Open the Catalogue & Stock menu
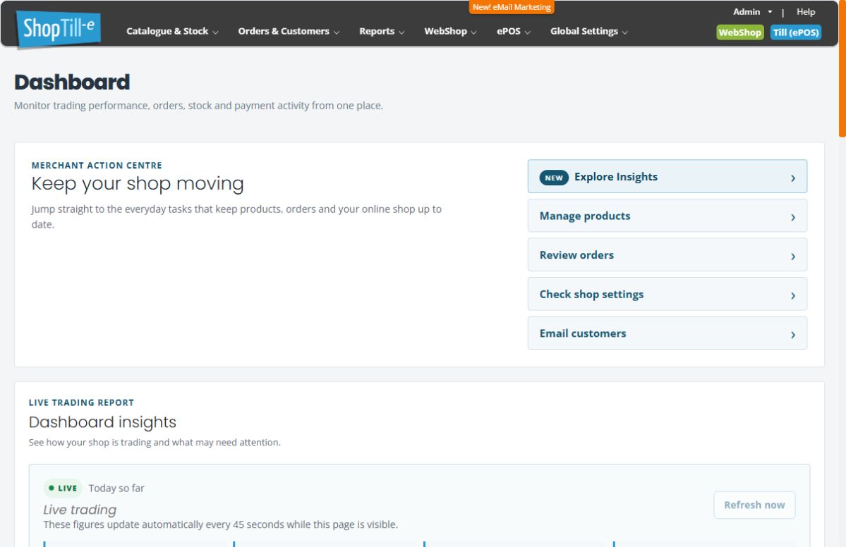 (x=172, y=31)
